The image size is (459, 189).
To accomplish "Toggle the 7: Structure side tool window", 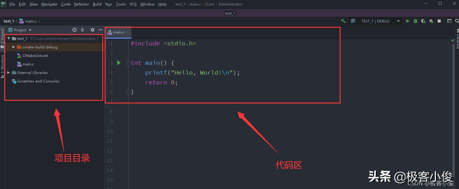I will (x=2, y=66).
